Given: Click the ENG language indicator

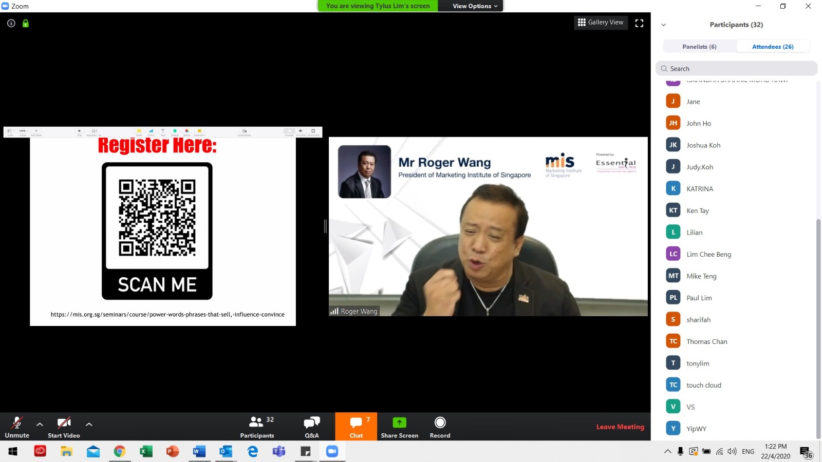Looking at the screenshot, I should click(x=748, y=451).
